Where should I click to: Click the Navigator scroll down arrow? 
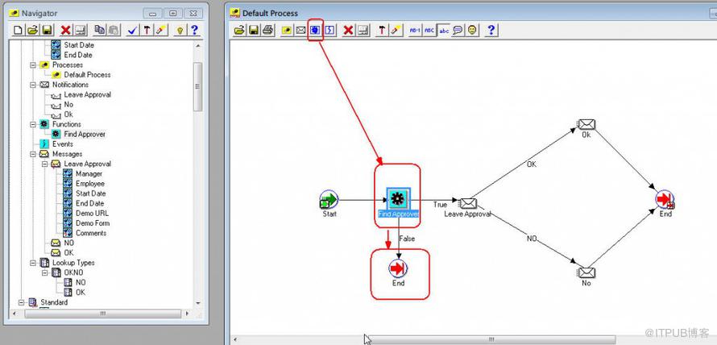coord(198,303)
